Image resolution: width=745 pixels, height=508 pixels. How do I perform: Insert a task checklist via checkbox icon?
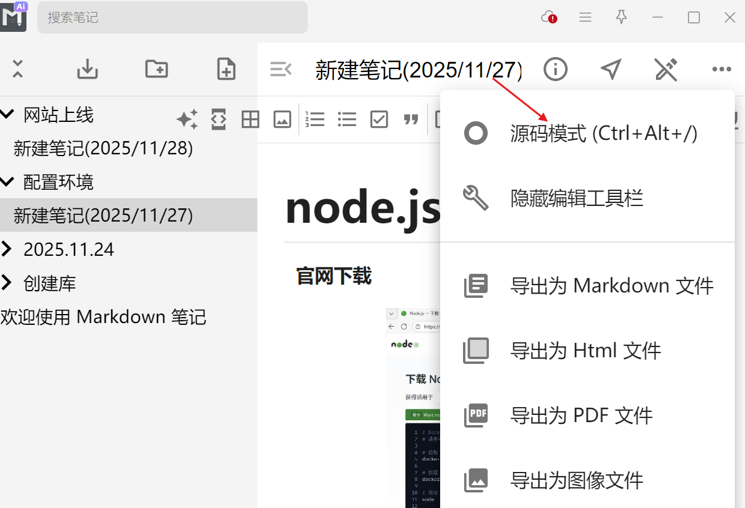pyautogui.click(x=379, y=119)
